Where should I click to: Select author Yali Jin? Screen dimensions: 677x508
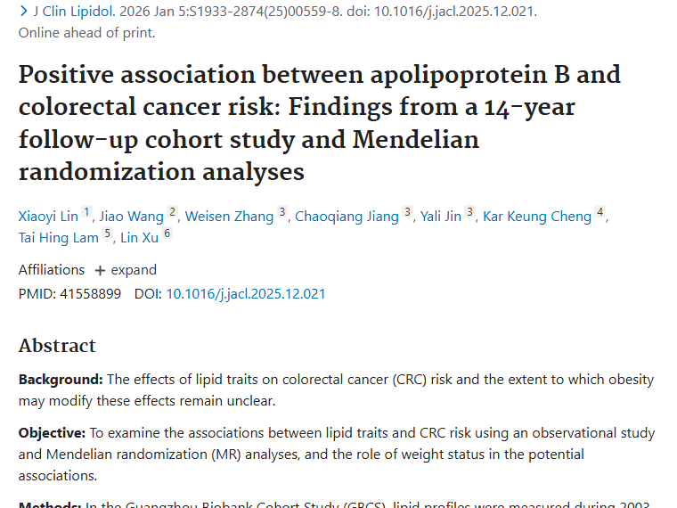[x=440, y=217]
